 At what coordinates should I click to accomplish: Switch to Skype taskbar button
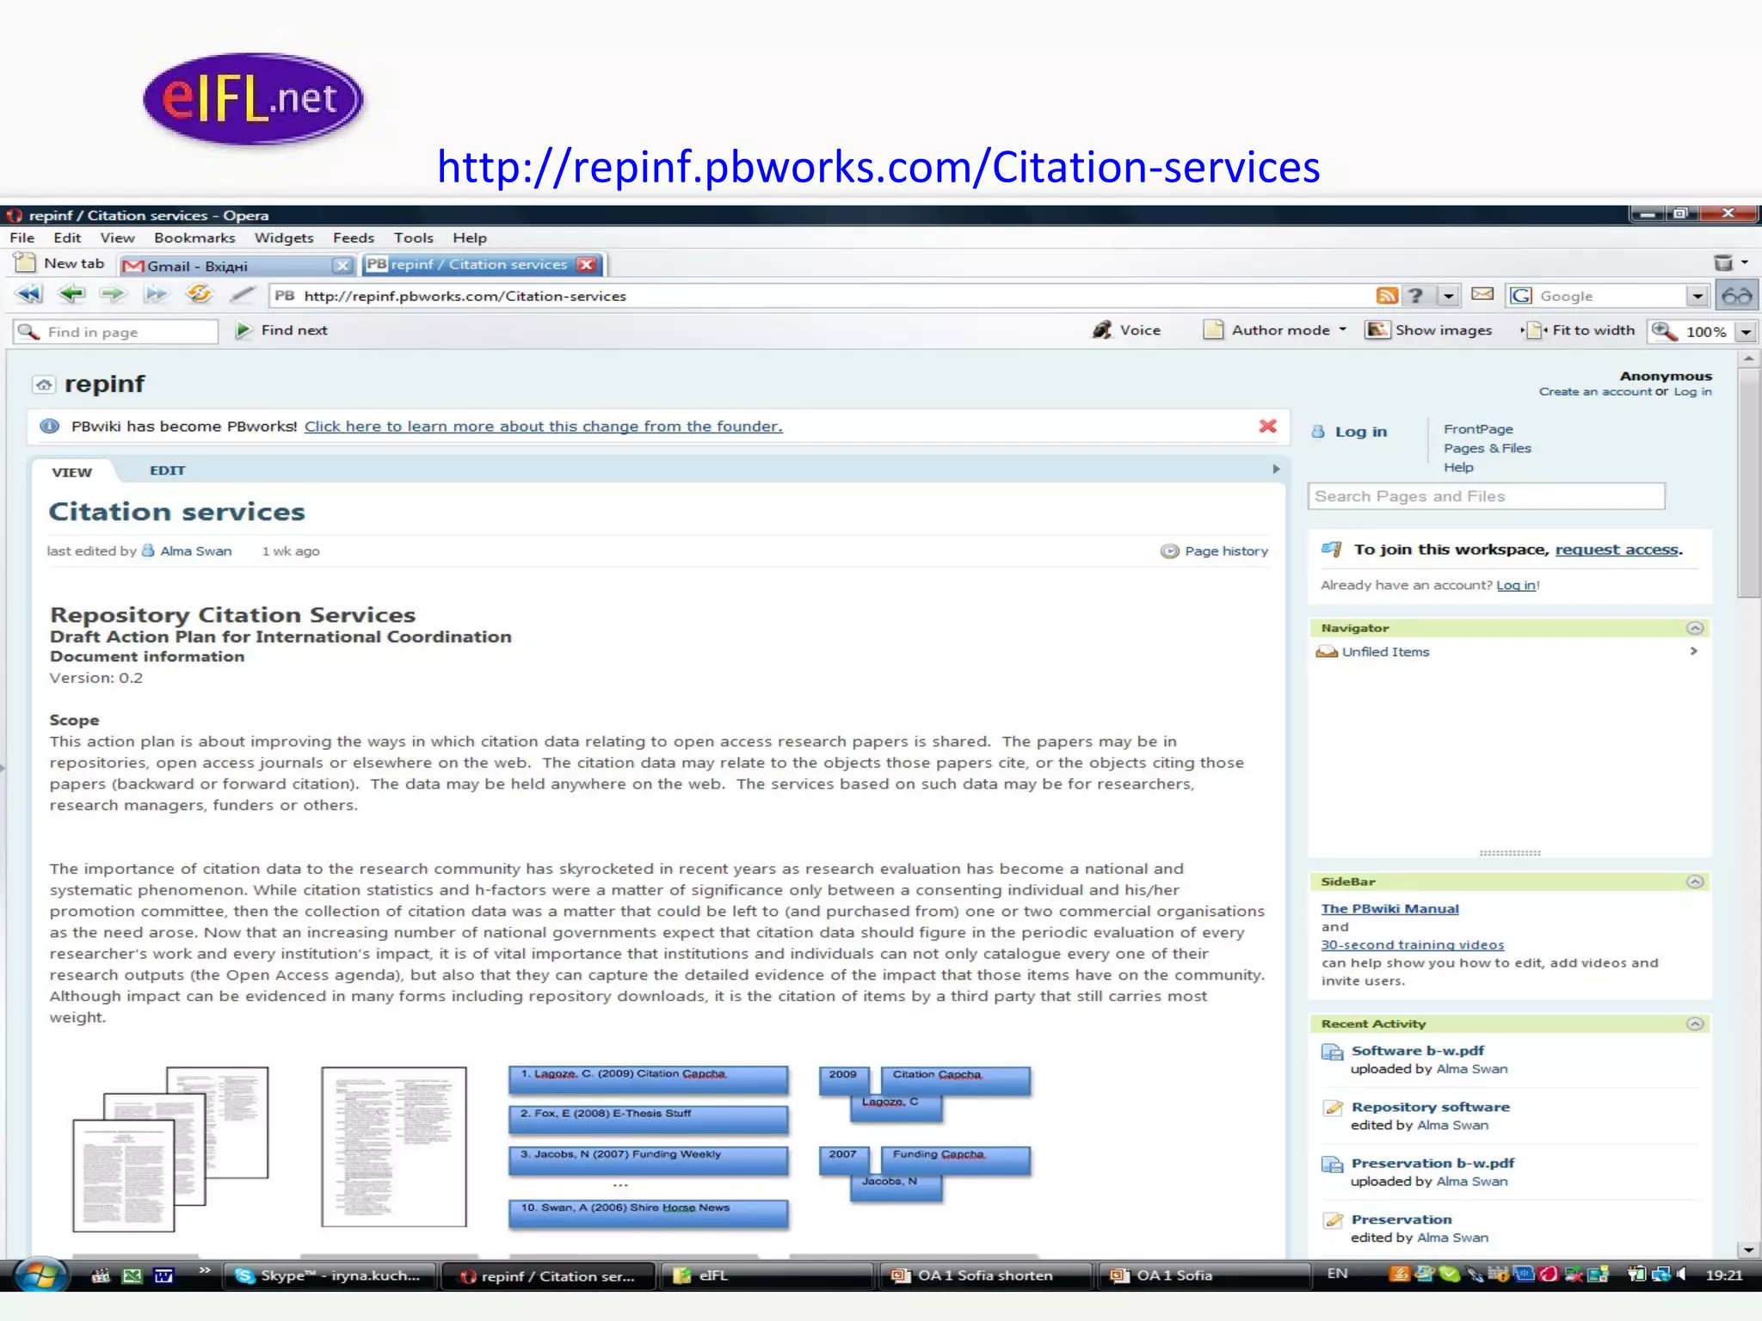click(330, 1276)
